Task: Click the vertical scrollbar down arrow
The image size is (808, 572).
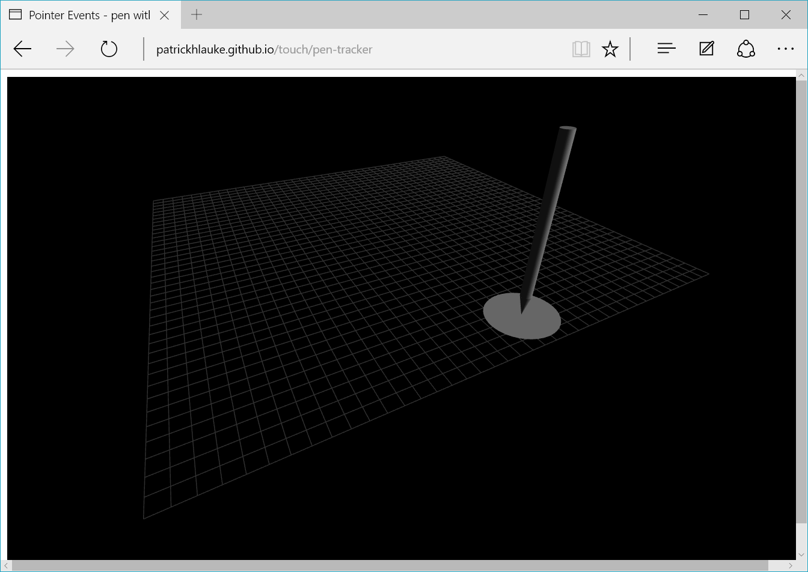Action: pos(801,555)
